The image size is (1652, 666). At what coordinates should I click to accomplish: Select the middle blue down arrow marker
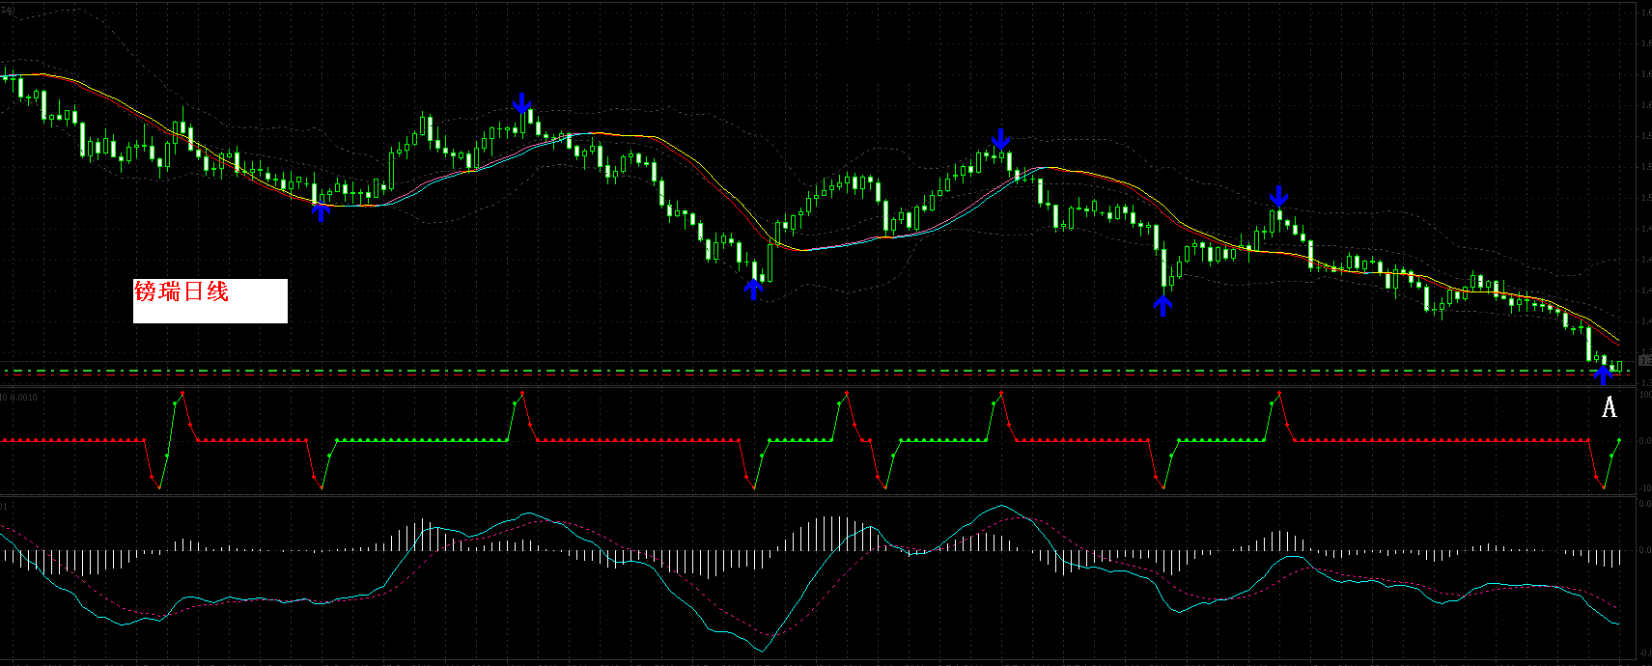coord(1000,139)
